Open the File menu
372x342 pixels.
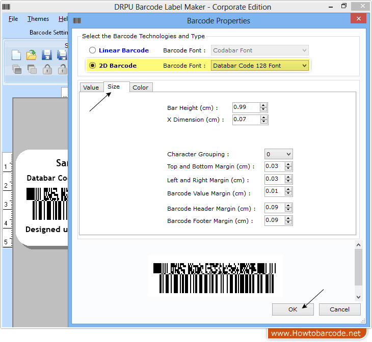(13, 19)
